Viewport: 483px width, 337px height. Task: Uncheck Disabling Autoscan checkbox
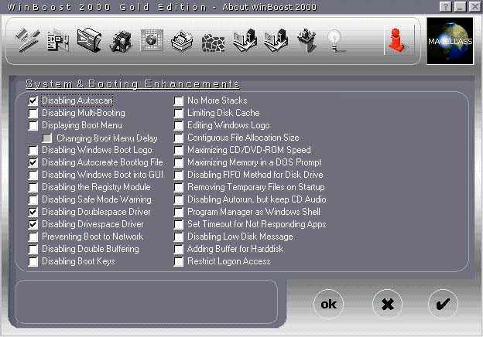tap(33, 100)
